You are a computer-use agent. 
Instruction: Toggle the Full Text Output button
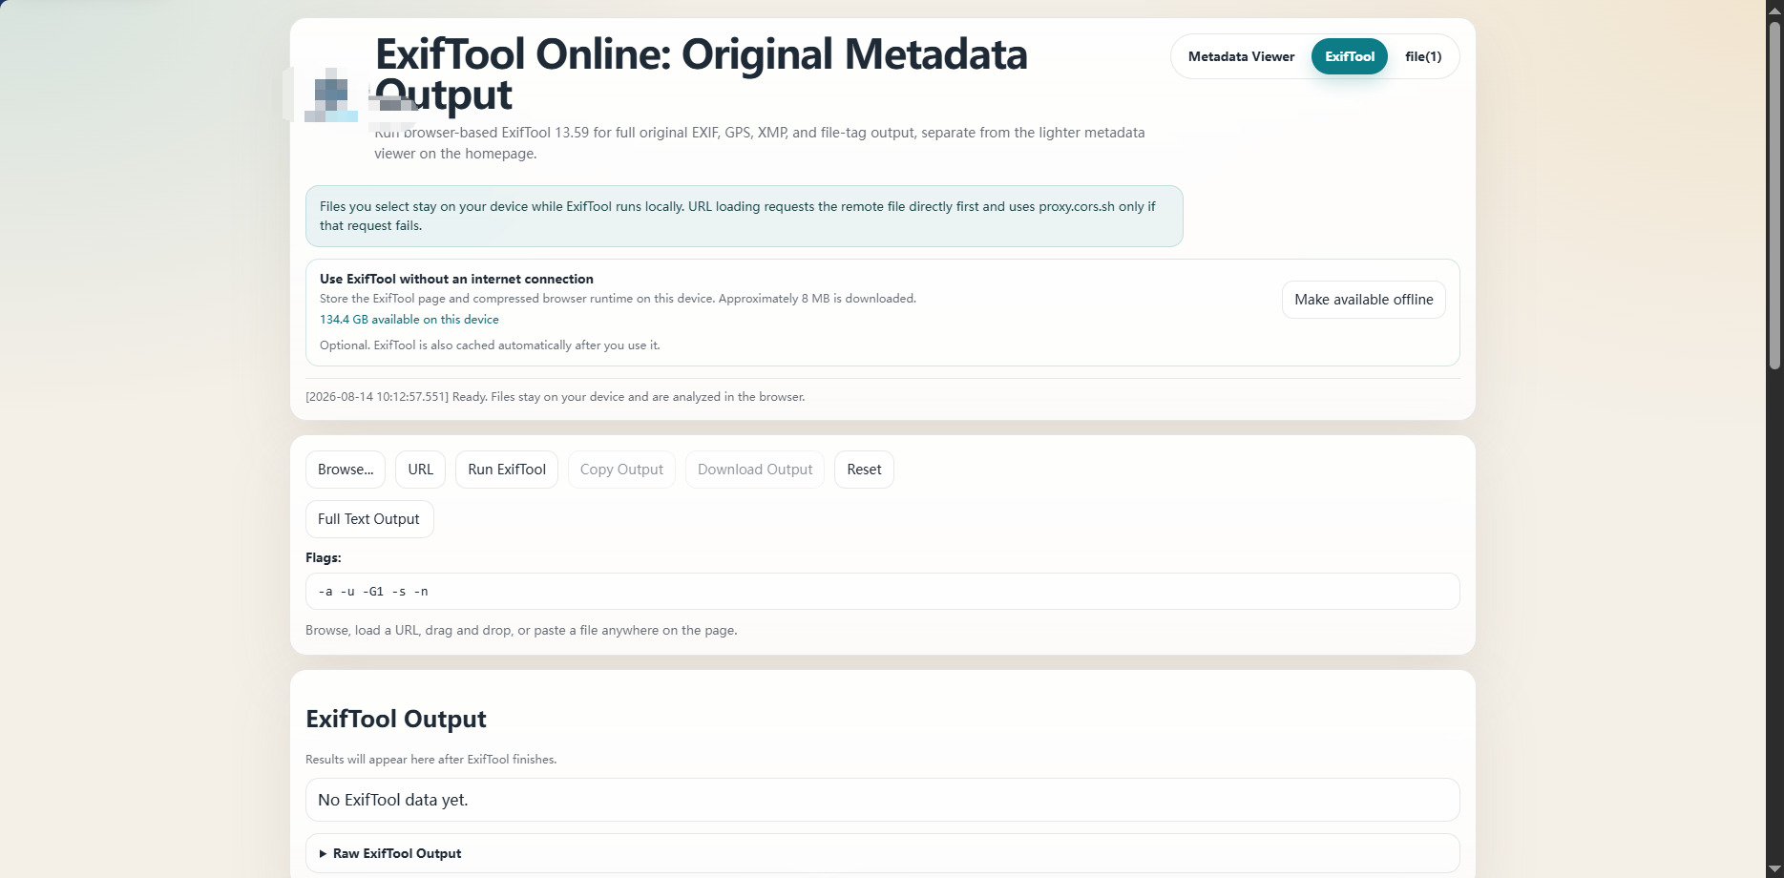pos(369,519)
